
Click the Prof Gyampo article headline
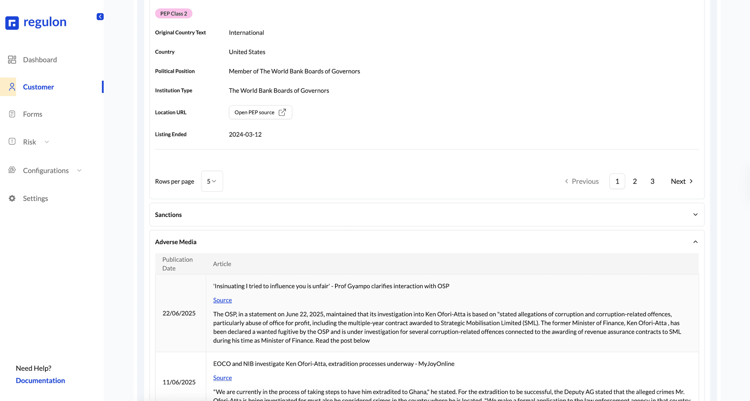point(331,286)
